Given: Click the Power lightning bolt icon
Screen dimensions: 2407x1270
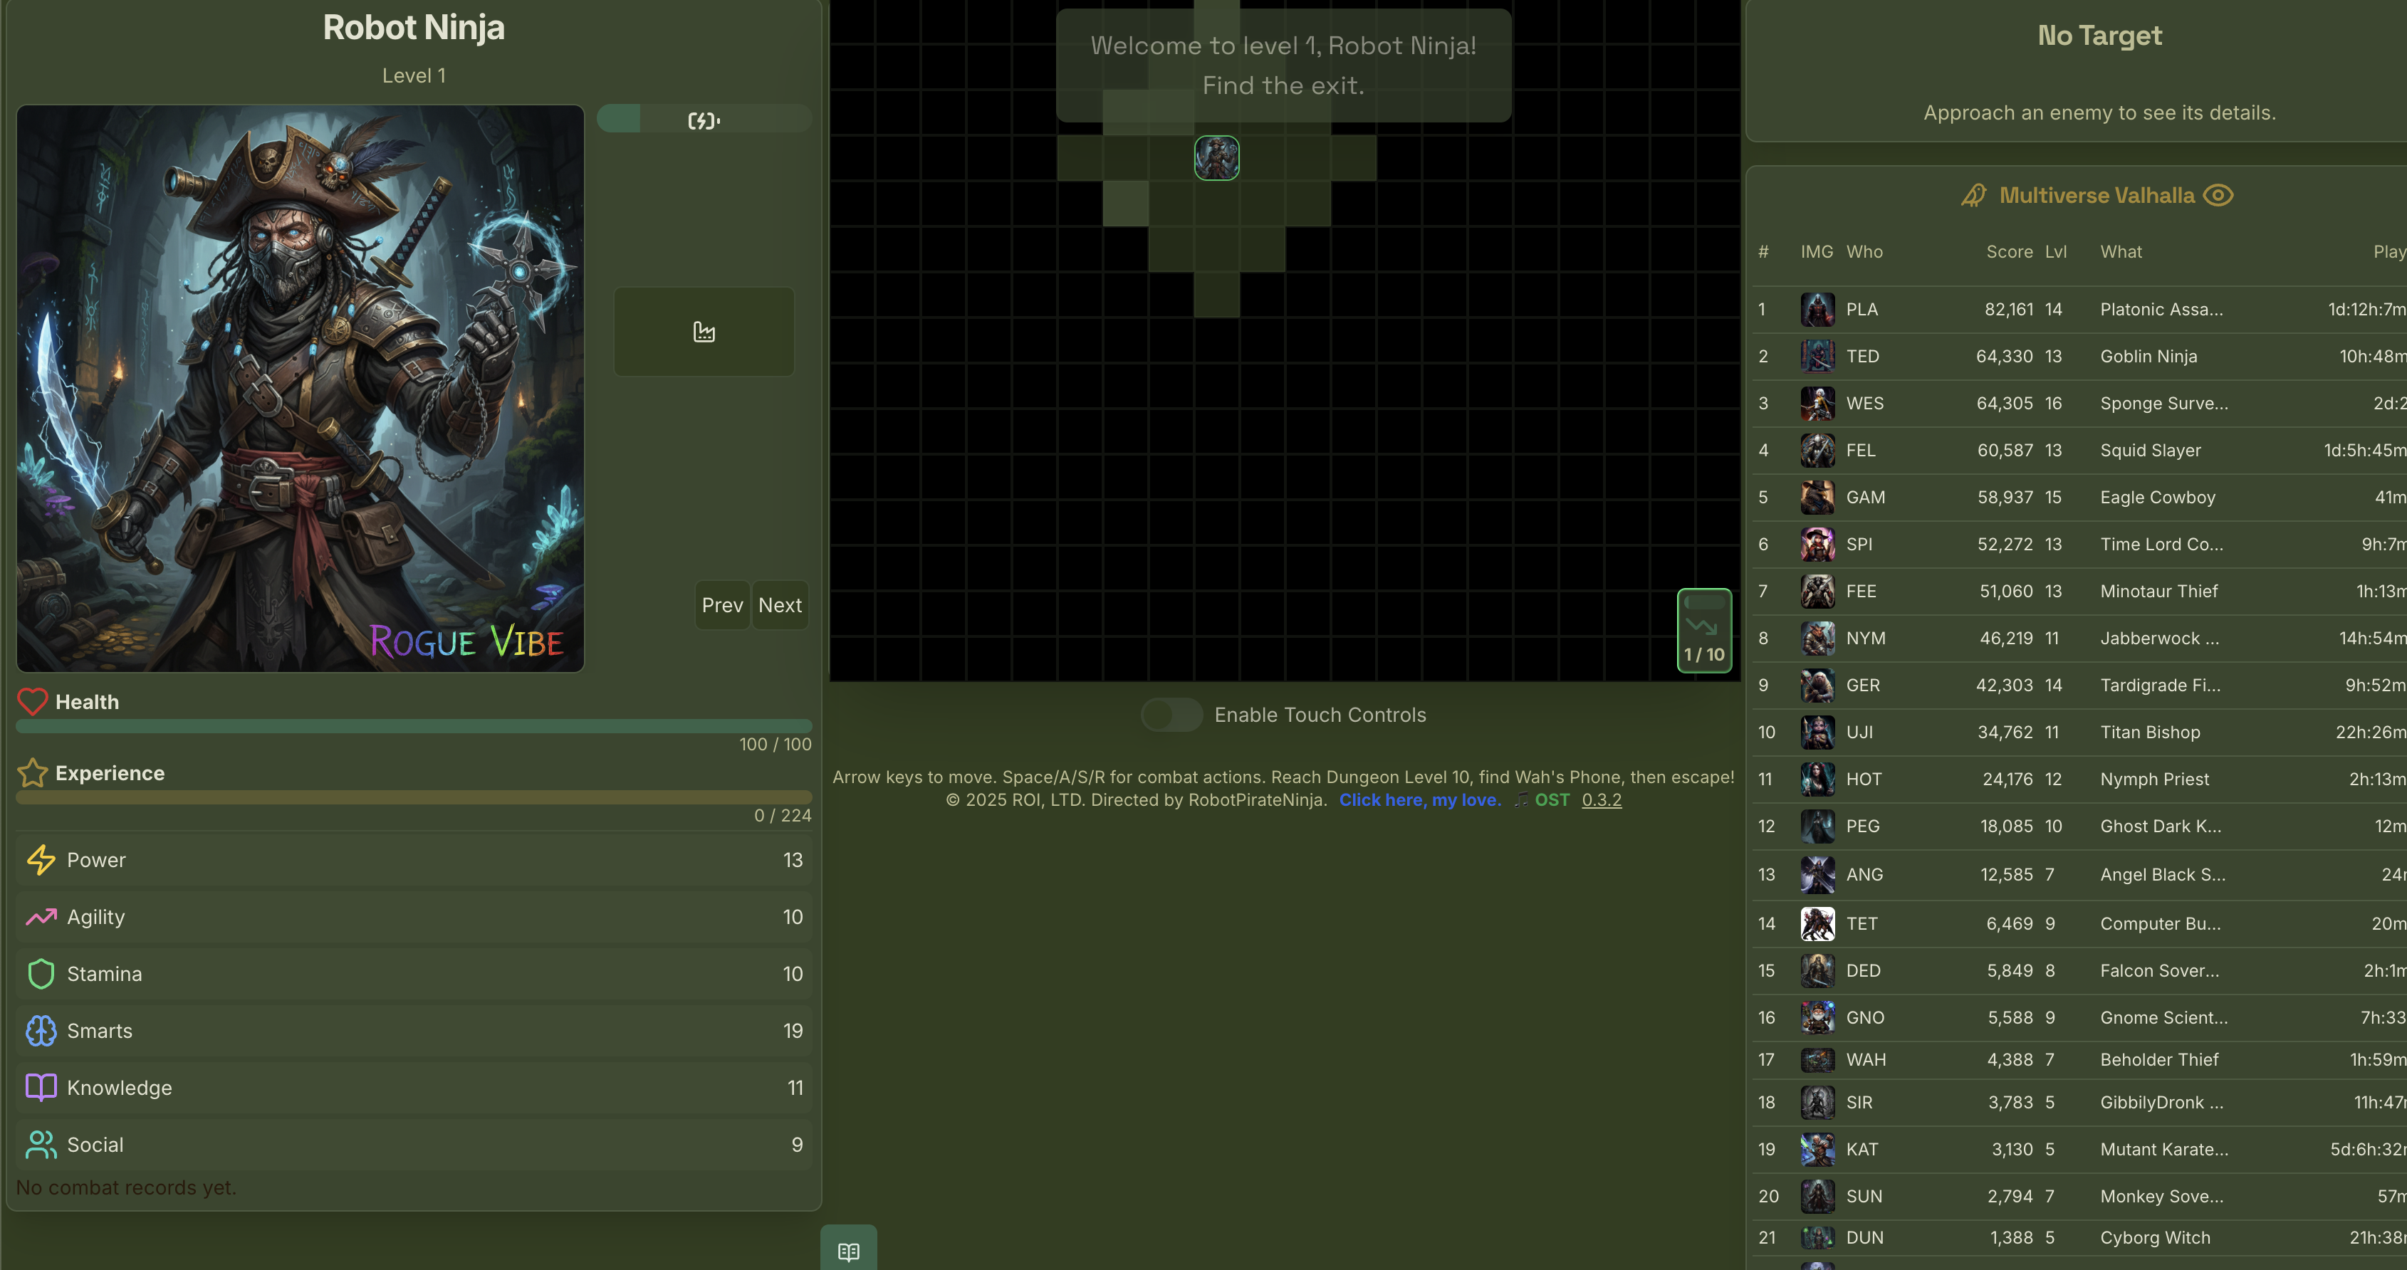Looking at the screenshot, I should (41, 859).
